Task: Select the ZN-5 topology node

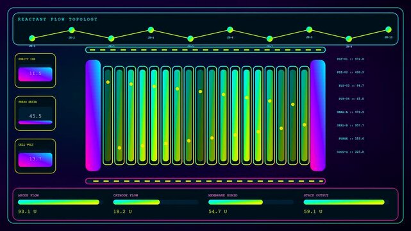Action: pos(190,38)
